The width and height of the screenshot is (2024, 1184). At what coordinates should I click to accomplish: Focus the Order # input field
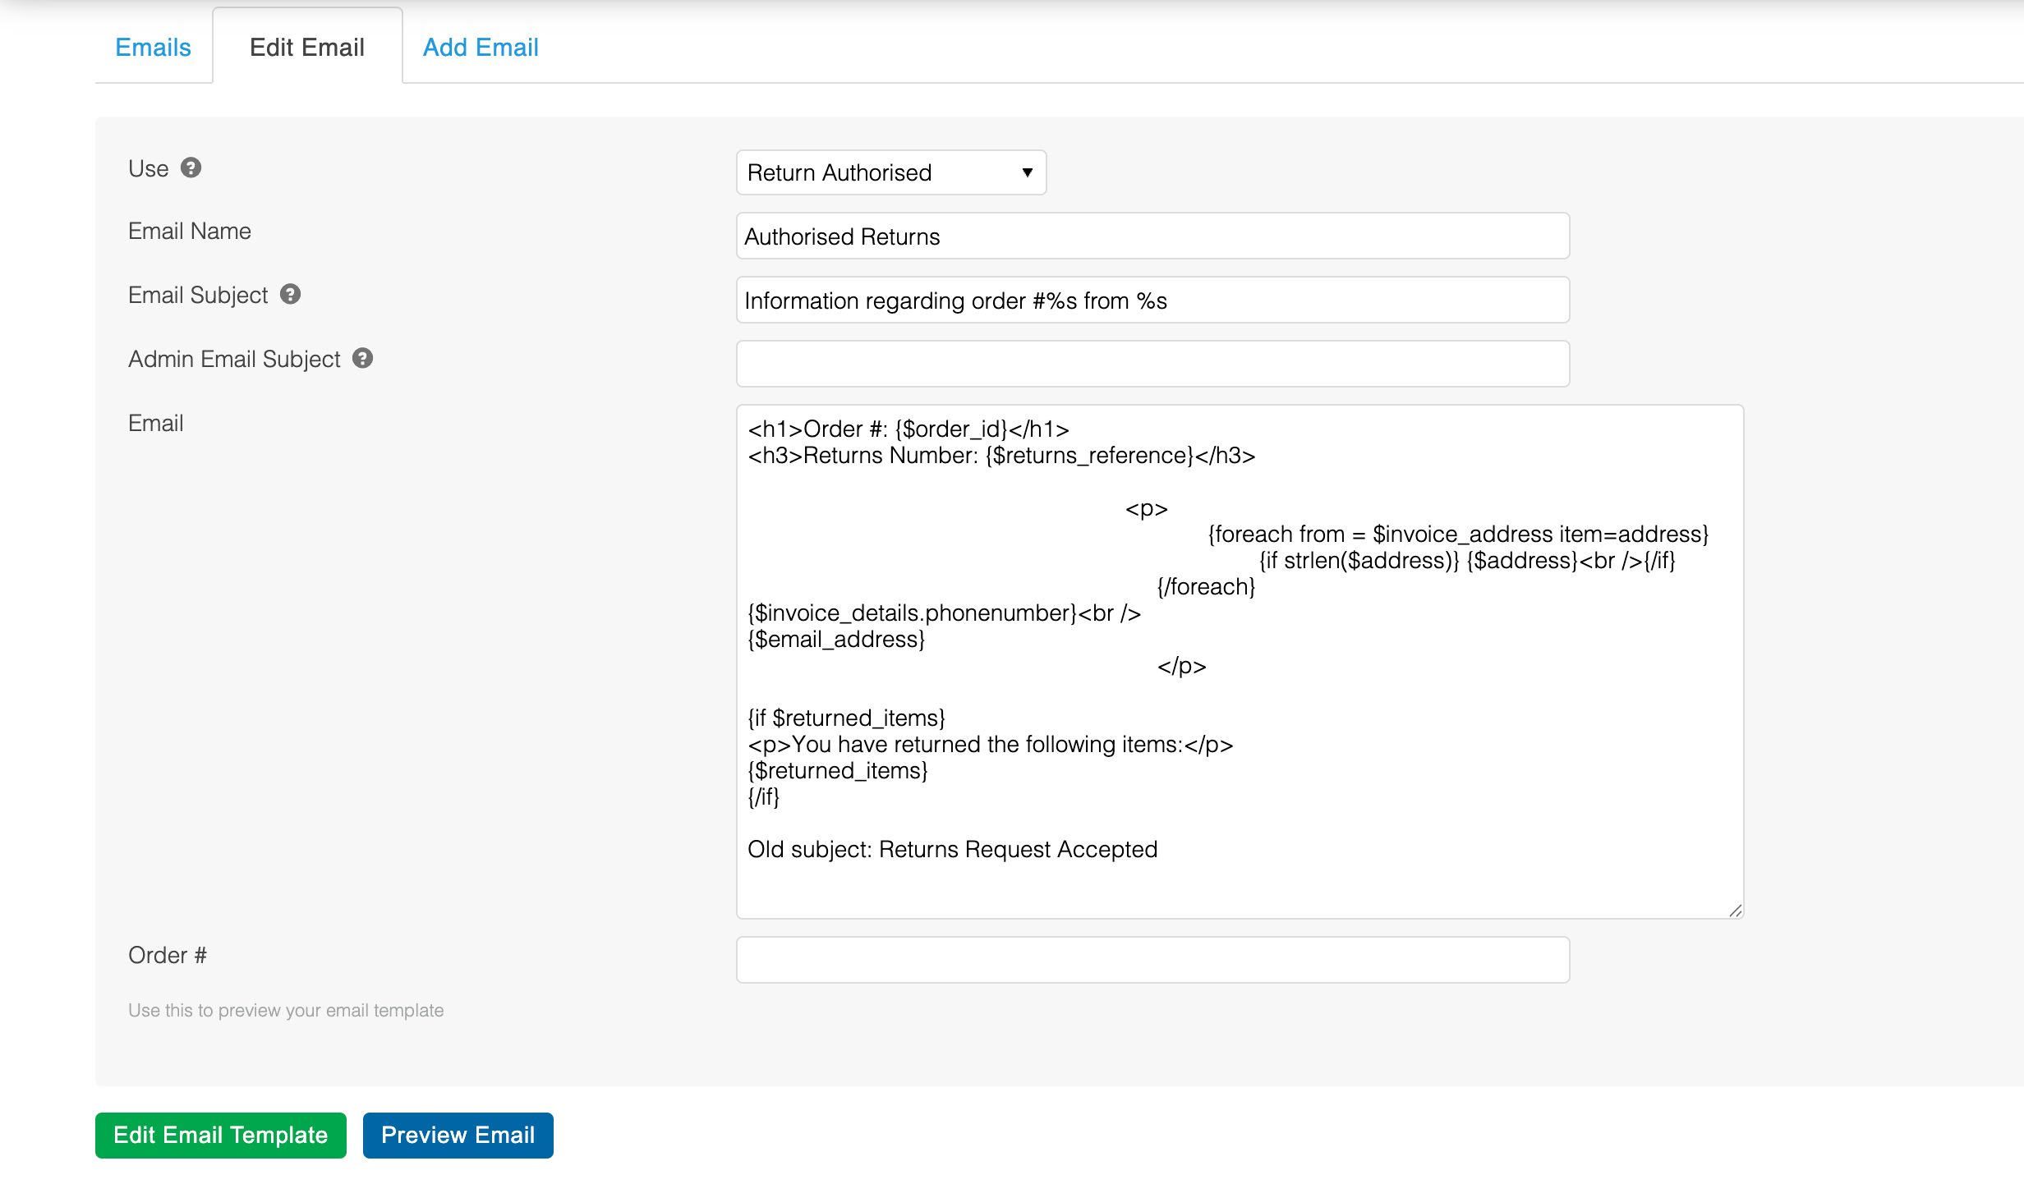(1152, 959)
